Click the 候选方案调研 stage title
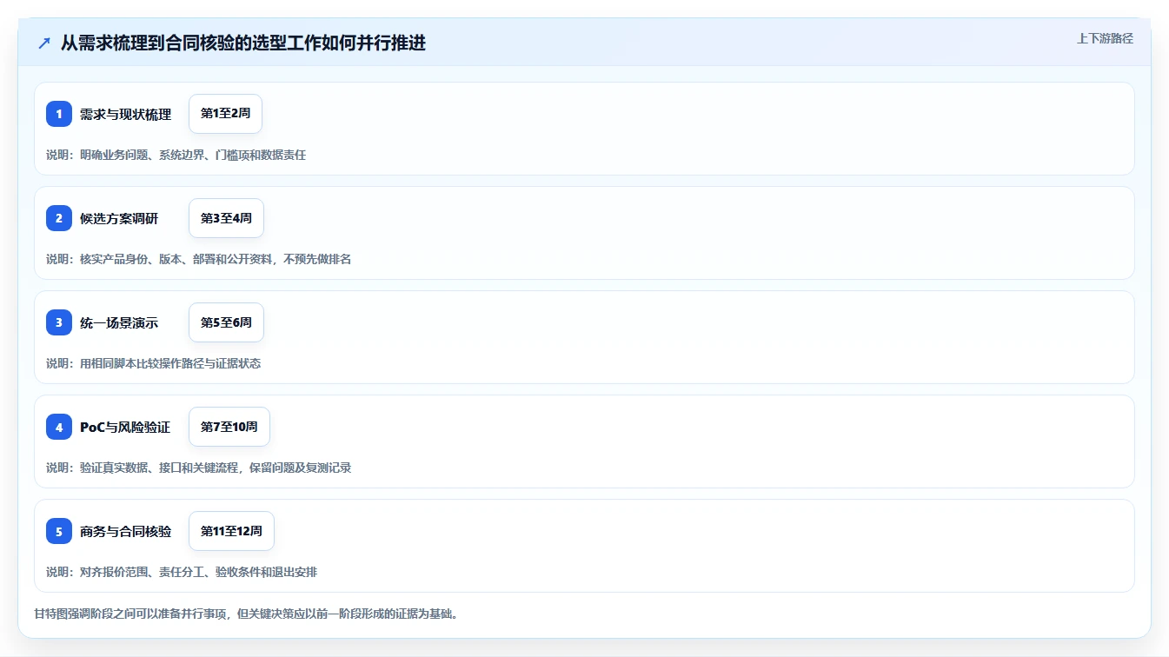1169x657 pixels. (119, 218)
